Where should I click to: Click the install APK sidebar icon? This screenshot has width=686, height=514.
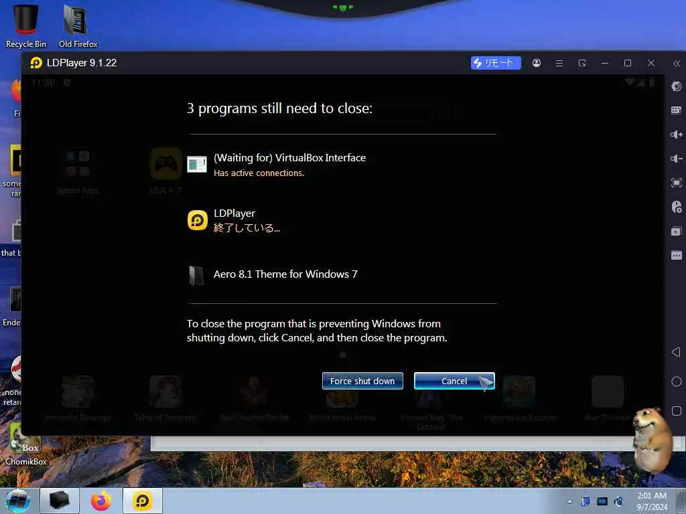(x=677, y=231)
